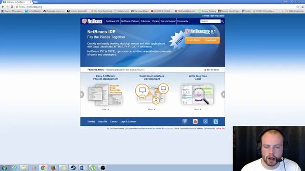Open the About Us footer link

coord(102,122)
